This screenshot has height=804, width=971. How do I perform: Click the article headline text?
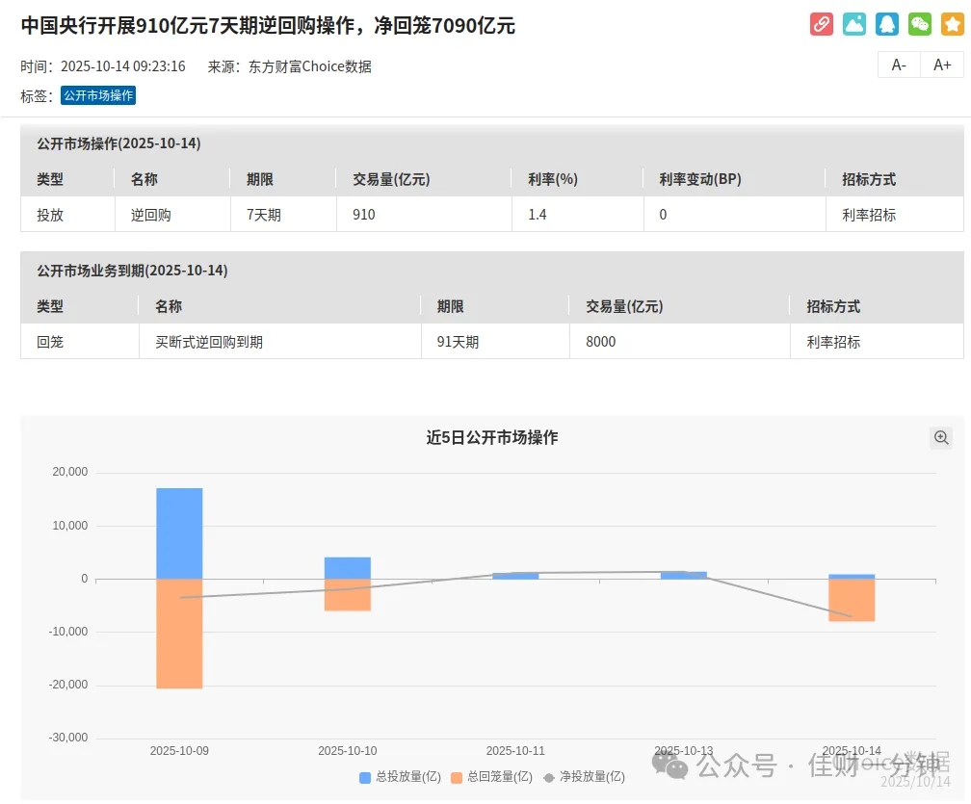268,25
